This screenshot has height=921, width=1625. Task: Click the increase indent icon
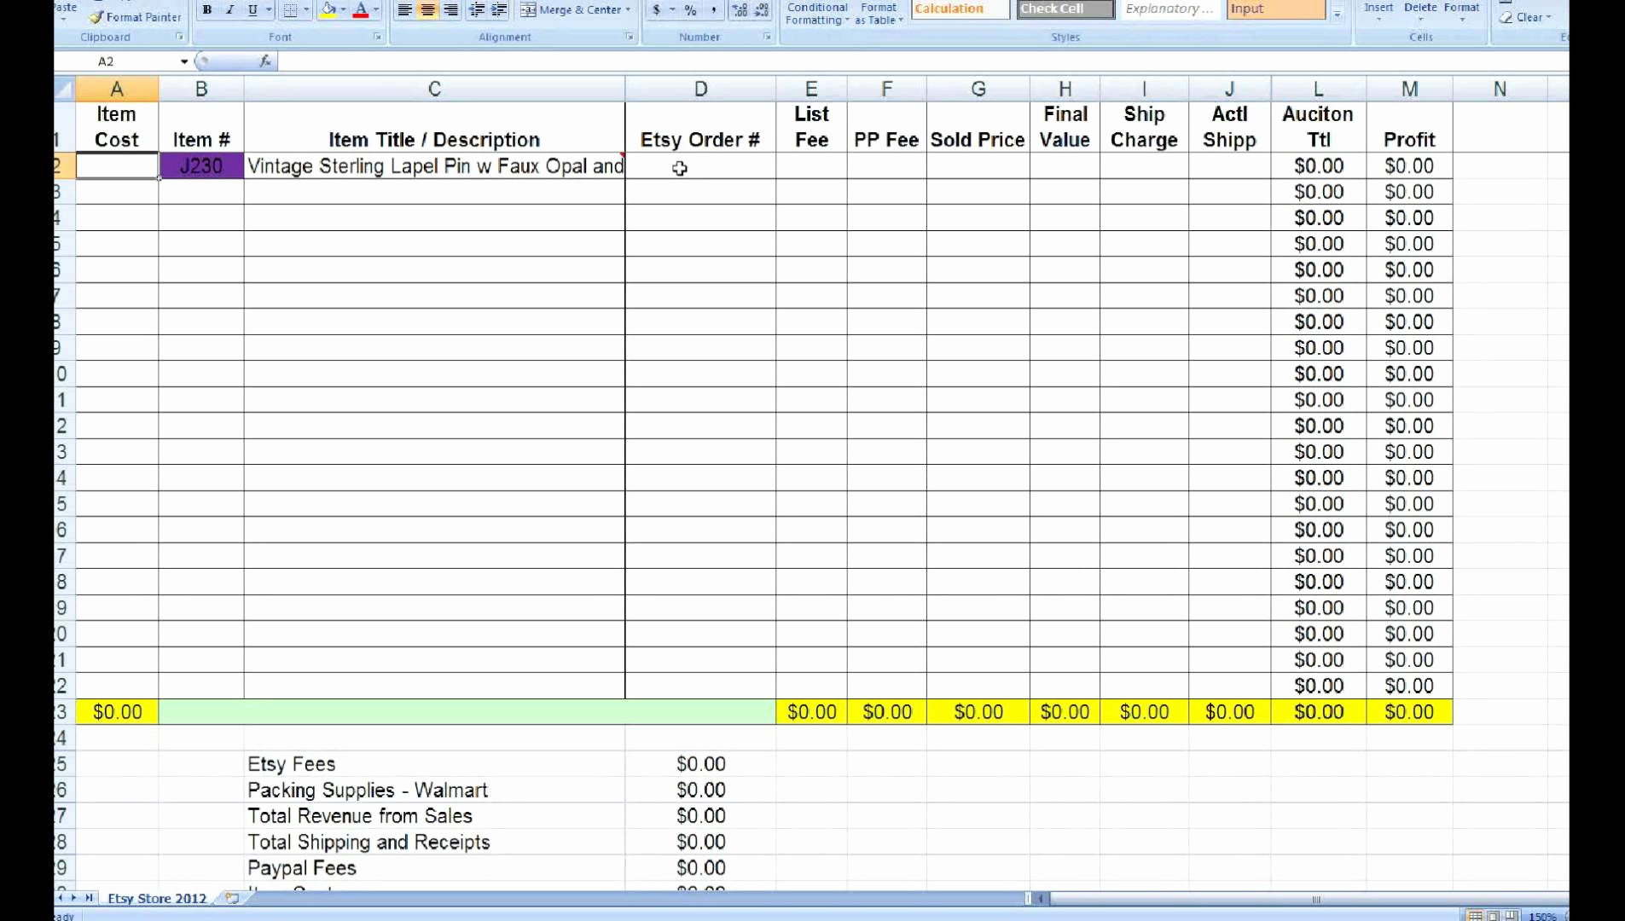pyautogui.click(x=499, y=11)
